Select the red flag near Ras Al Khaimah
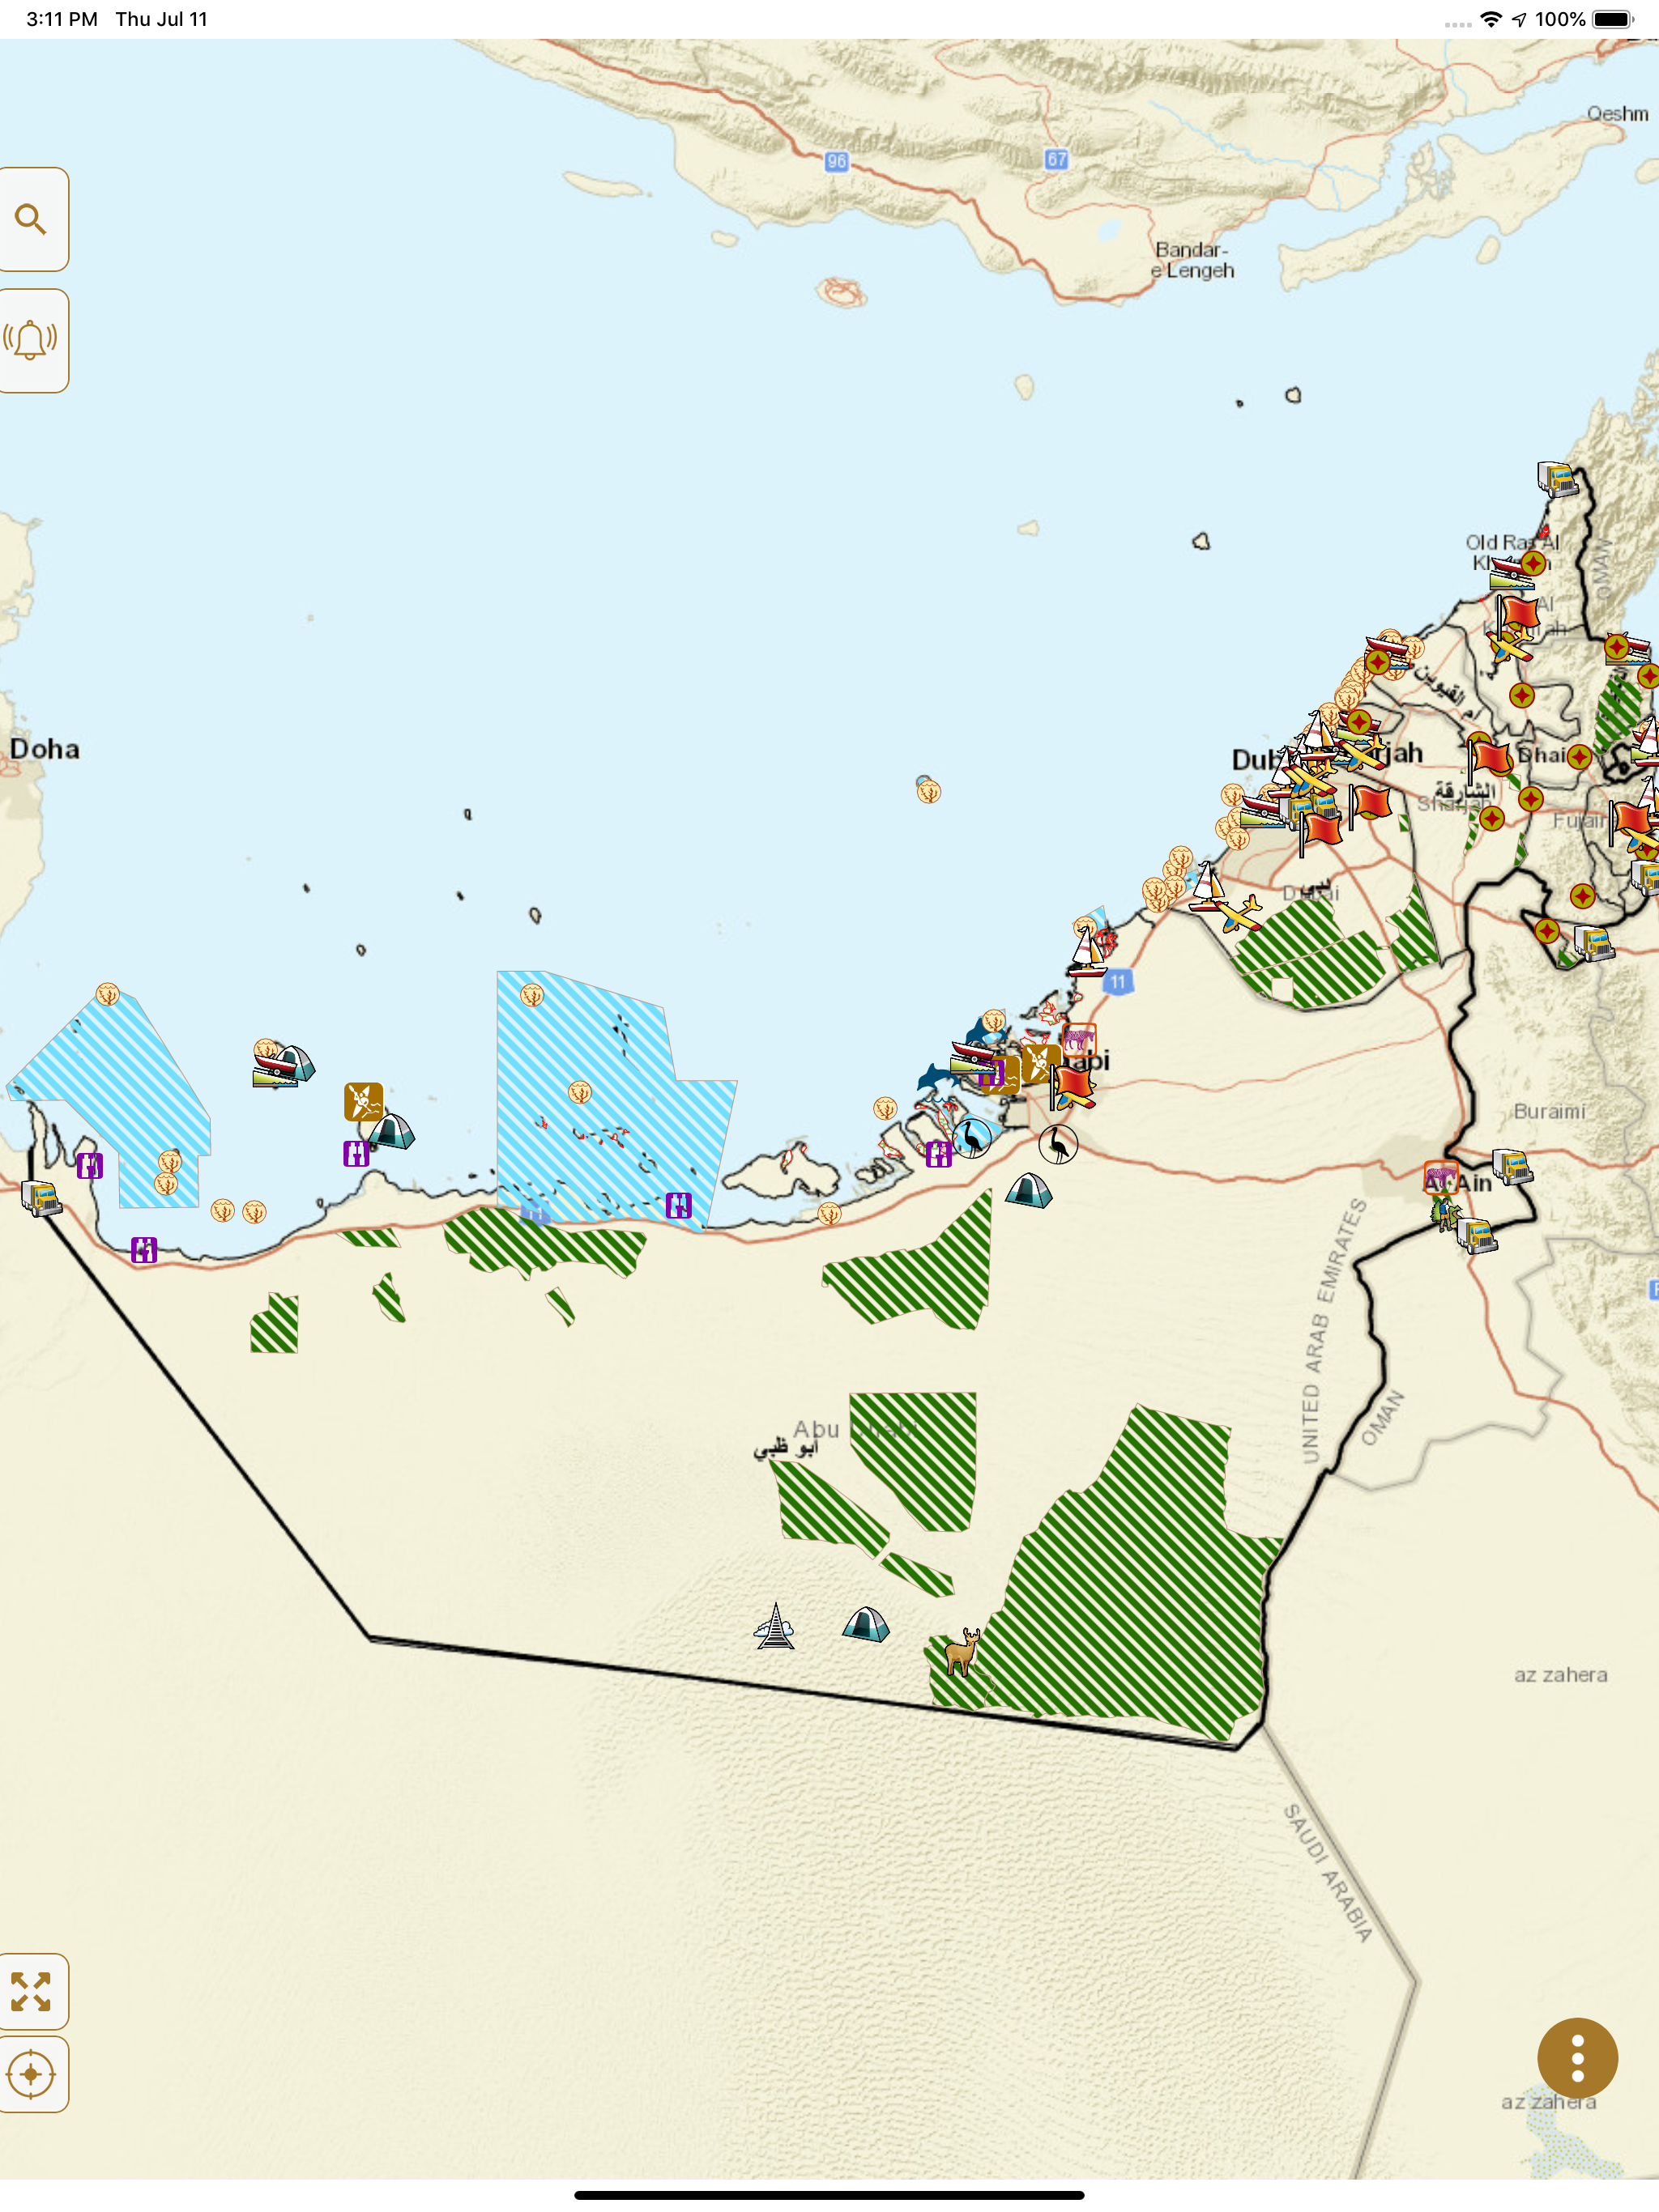The width and height of the screenshot is (1659, 2212). [x=1518, y=614]
